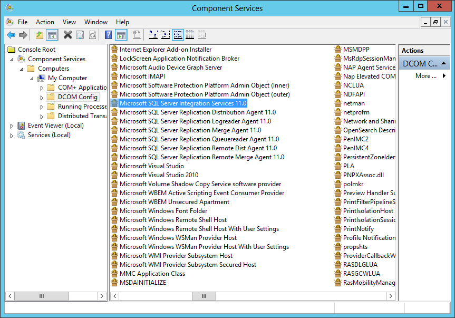Open the Help menu
The image size is (455, 318).
[122, 22]
